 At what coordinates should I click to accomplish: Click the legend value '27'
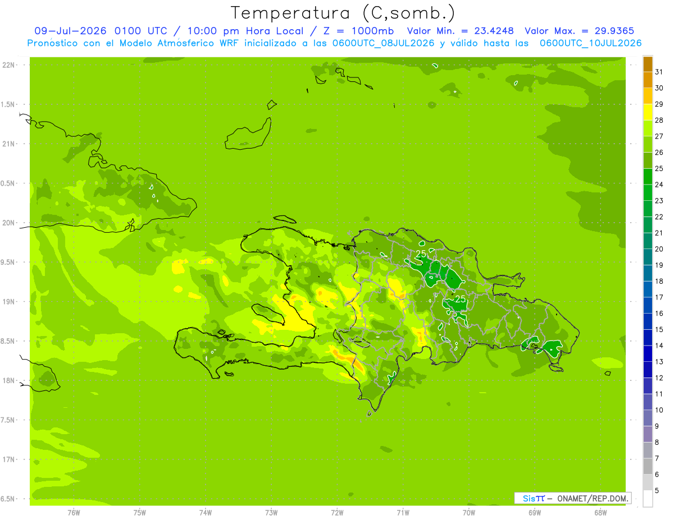[659, 136]
